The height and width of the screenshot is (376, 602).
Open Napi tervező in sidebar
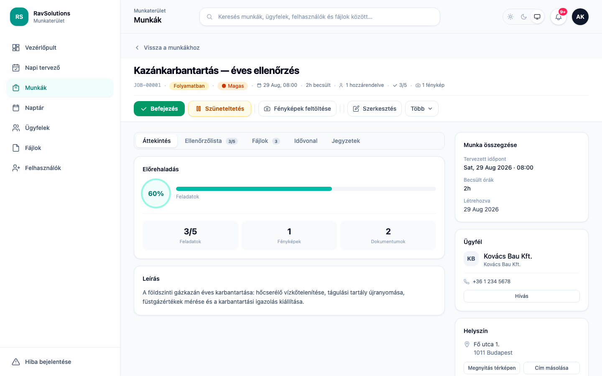(x=60, y=68)
